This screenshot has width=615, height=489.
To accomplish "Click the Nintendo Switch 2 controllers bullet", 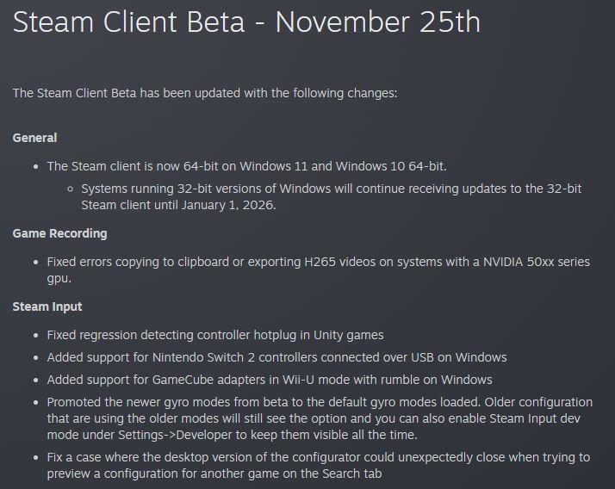I will [276, 357].
